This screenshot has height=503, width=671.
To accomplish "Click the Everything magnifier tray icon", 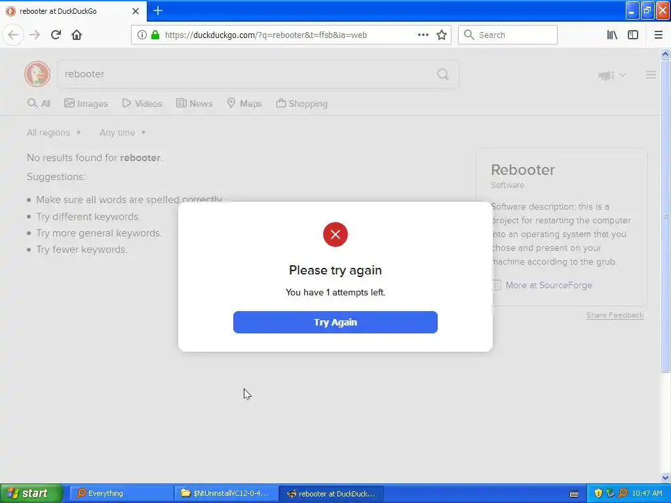I will (x=623, y=493).
